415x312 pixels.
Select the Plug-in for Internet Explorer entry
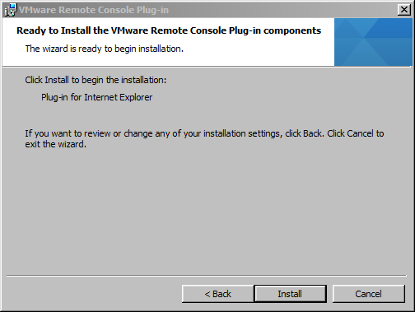click(x=96, y=97)
